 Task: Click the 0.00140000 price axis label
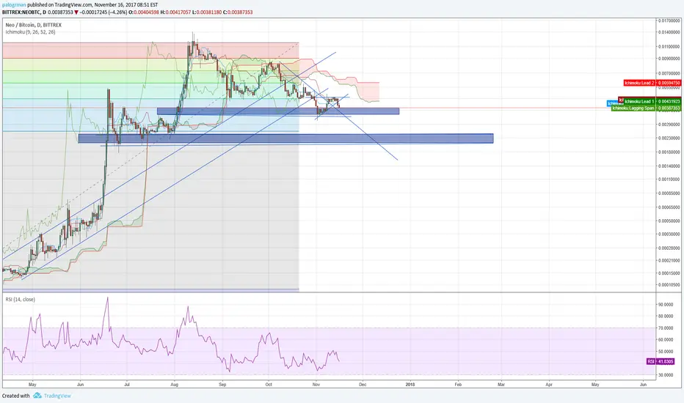[669, 166]
